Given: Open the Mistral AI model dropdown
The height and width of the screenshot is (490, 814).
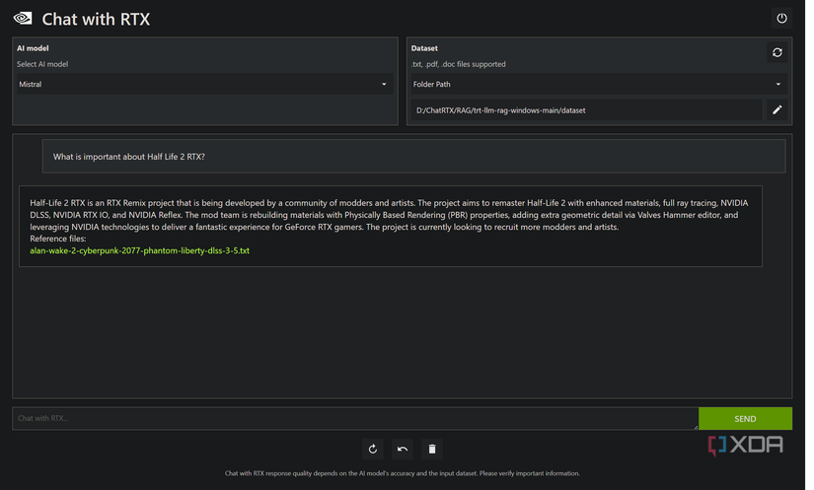Looking at the screenshot, I should tap(205, 84).
